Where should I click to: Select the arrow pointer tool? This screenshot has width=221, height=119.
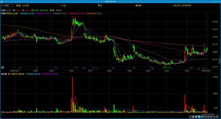pos(199,117)
